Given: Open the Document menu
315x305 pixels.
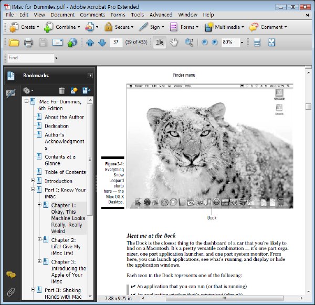Looking at the screenshot, I should [62, 15].
